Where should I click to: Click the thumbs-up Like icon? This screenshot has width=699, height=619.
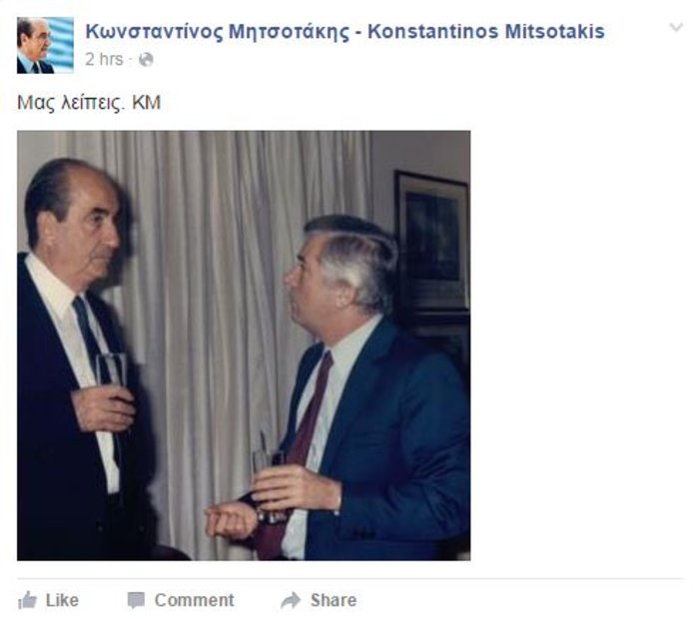[27, 600]
